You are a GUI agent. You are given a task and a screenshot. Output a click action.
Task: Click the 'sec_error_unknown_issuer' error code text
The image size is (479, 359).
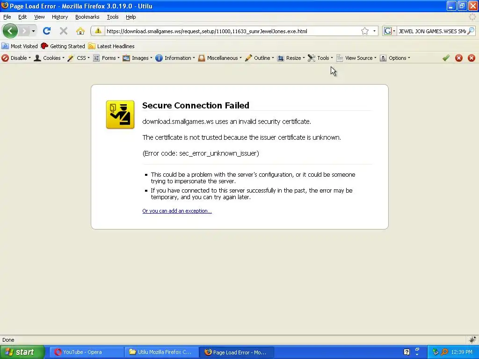219,153
